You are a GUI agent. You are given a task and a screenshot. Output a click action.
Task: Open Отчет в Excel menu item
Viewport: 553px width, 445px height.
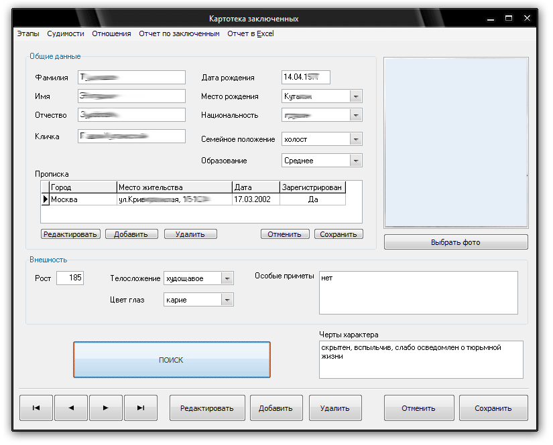click(x=250, y=33)
